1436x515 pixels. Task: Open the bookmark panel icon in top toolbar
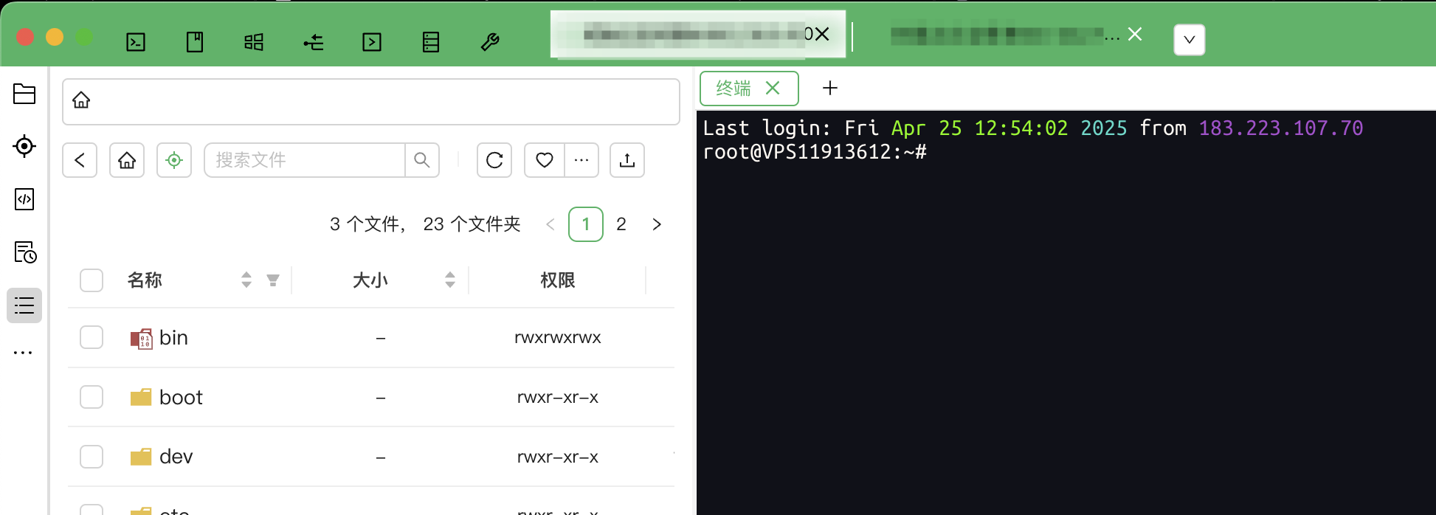click(x=195, y=42)
